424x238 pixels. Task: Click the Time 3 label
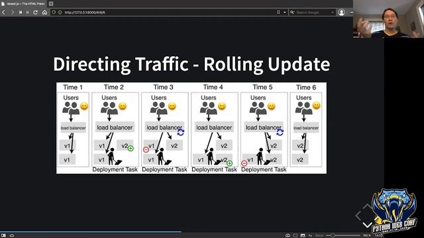click(164, 87)
